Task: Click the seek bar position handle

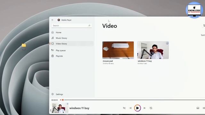Action: 63,100
